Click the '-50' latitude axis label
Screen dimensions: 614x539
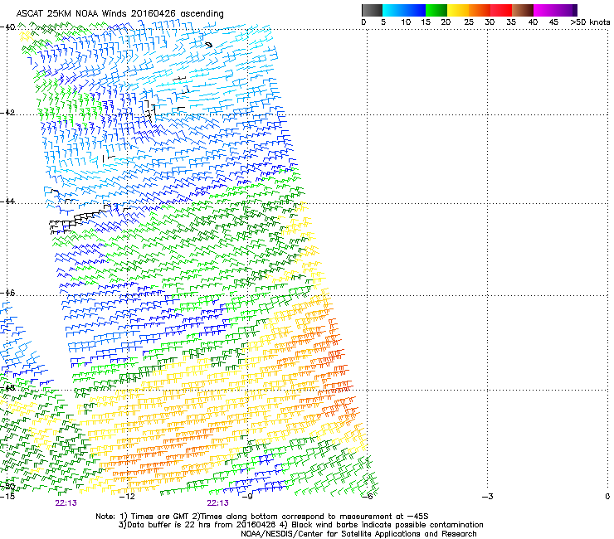[x=7, y=487]
